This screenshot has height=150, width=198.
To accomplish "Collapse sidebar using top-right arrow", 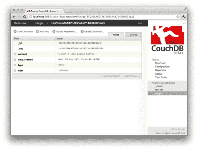I will (x=185, y=23).
